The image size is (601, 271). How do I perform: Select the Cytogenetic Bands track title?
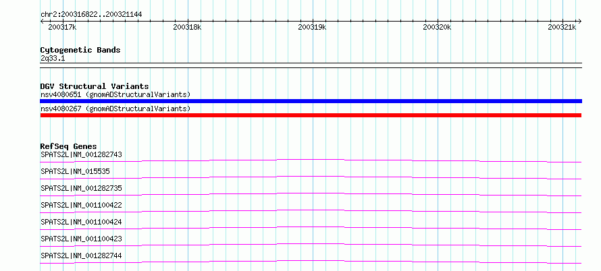(x=80, y=50)
